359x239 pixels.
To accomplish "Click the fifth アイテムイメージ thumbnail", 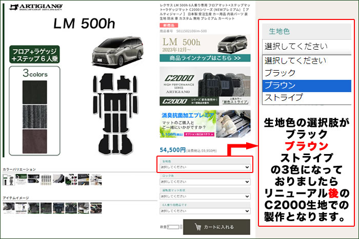I will [x=58, y=208].
